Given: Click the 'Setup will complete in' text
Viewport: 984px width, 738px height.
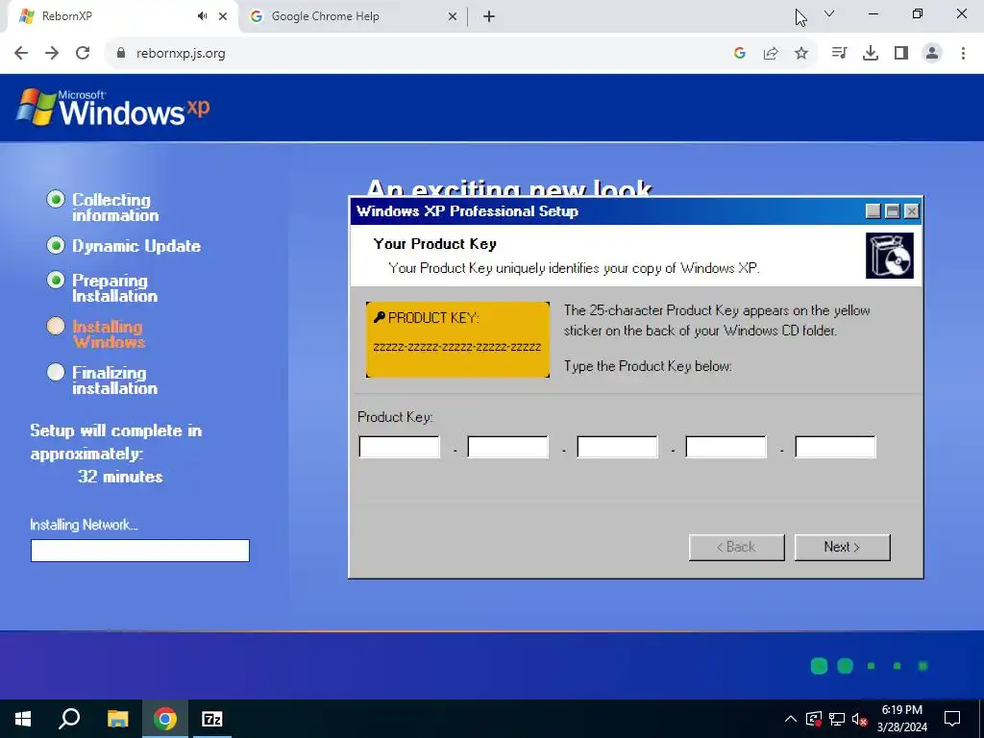Looking at the screenshot, I should click(116, 431).
